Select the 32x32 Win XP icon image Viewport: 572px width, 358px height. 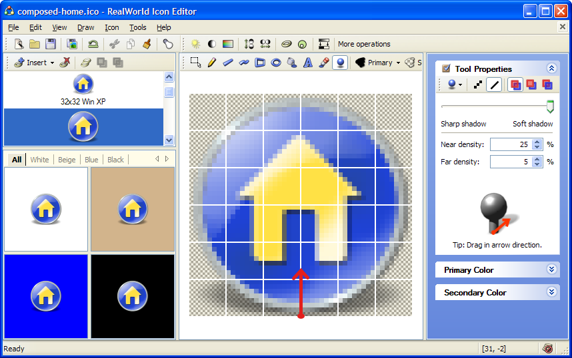pos(83,90)
